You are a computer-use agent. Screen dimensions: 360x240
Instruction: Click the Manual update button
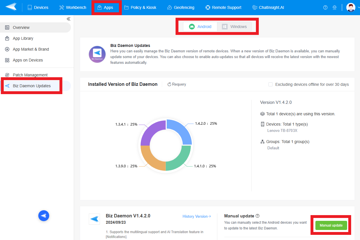(x=331, y=225)
